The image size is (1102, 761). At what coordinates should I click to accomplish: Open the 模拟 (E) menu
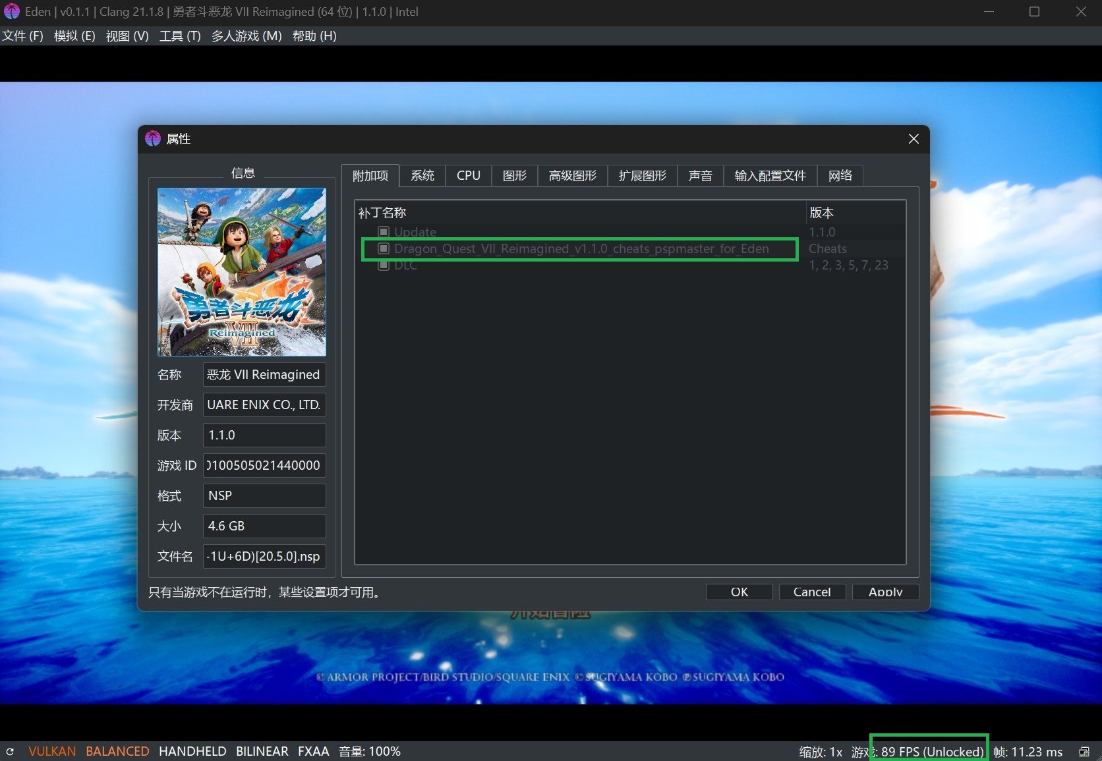(x=74, y=36)
